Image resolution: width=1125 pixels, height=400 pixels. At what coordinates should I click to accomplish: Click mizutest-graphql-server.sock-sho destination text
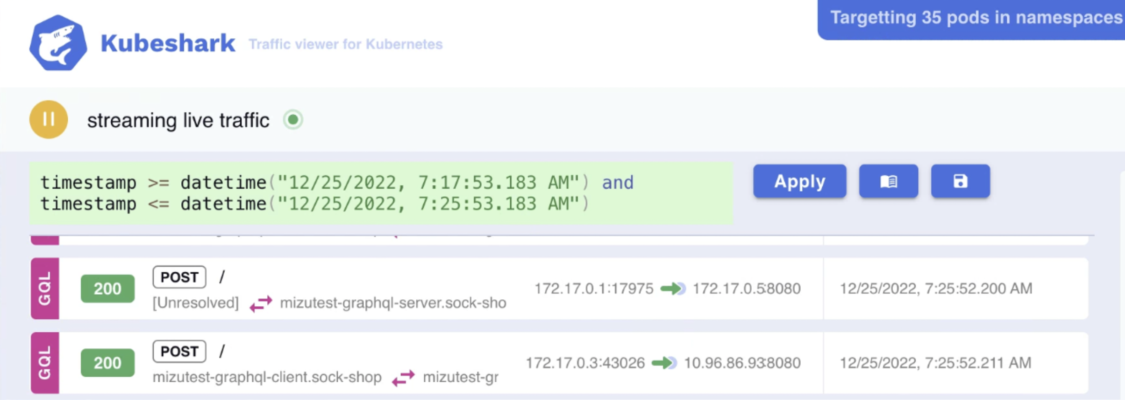[393, 303]
